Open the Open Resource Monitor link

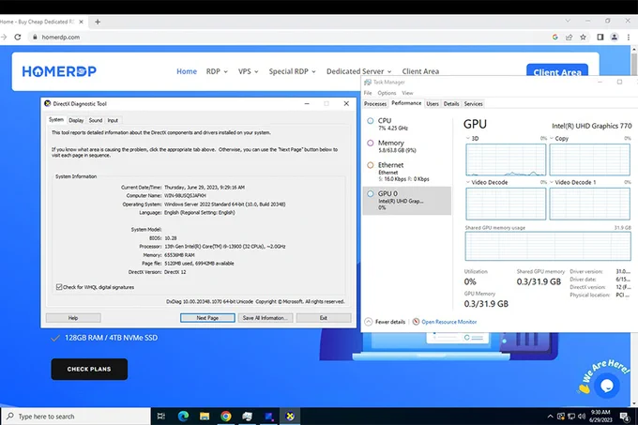pos(448,322)
